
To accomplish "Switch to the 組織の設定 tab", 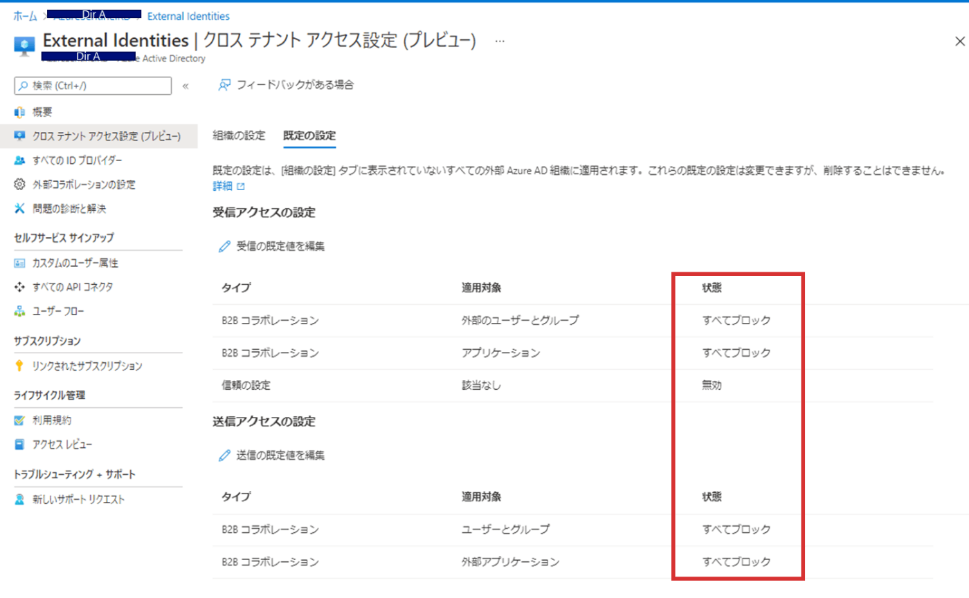I will coord(239,135).
